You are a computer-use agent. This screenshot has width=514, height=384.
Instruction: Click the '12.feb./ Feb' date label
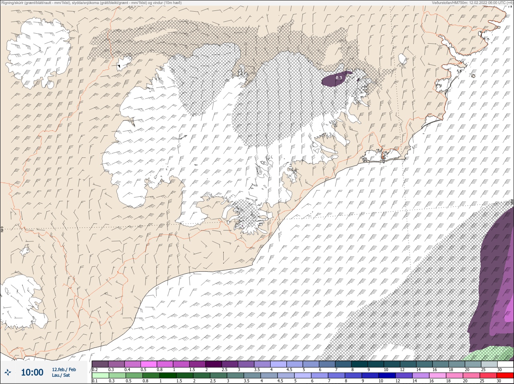tap(64, 369)
